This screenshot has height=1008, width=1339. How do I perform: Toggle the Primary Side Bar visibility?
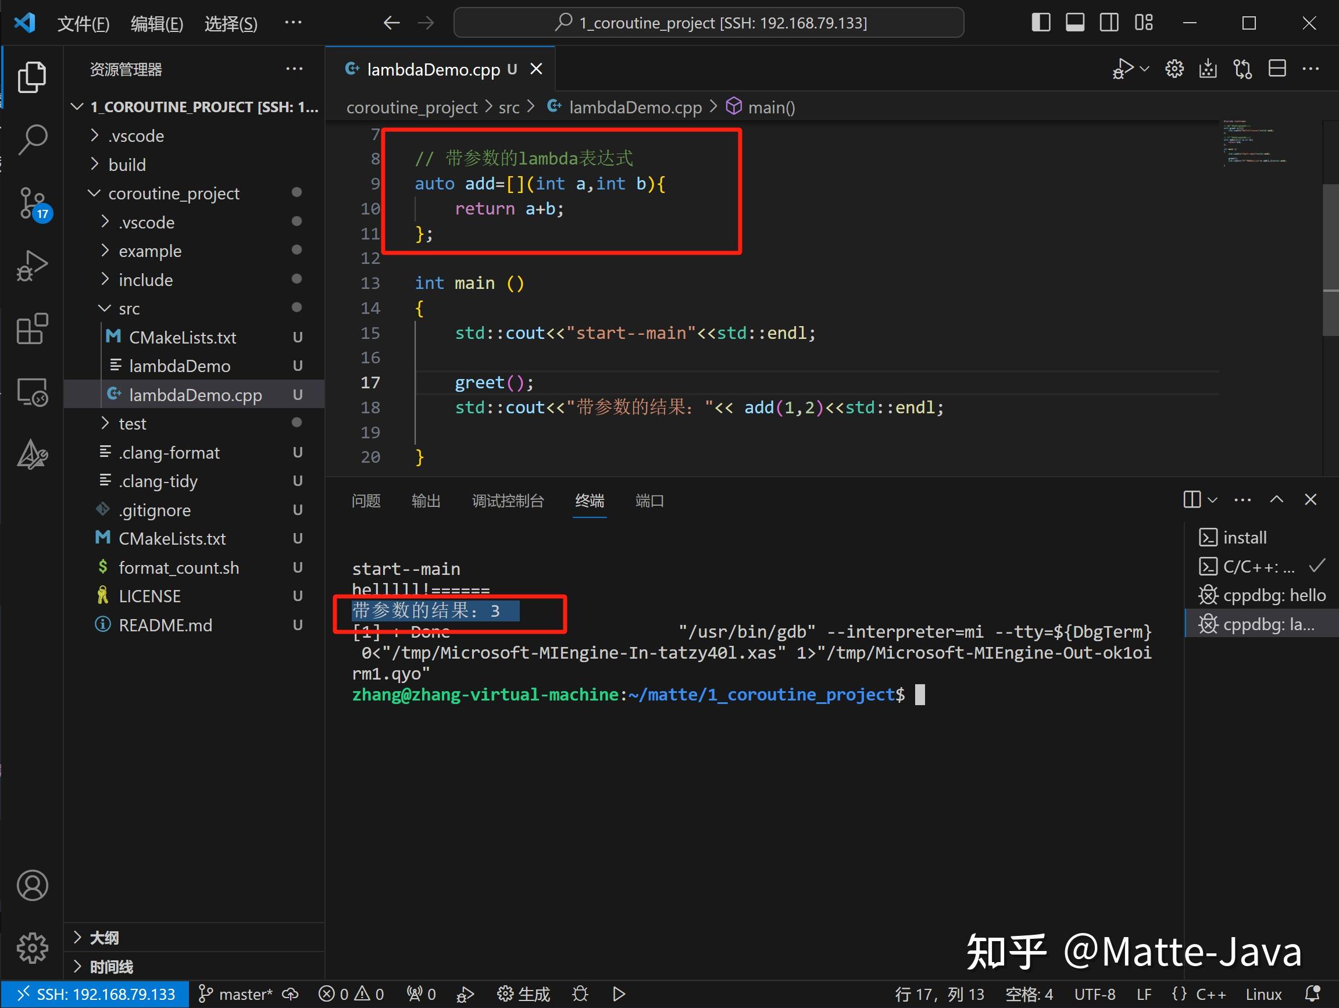pyautogui.click(x=1040, y=23)
